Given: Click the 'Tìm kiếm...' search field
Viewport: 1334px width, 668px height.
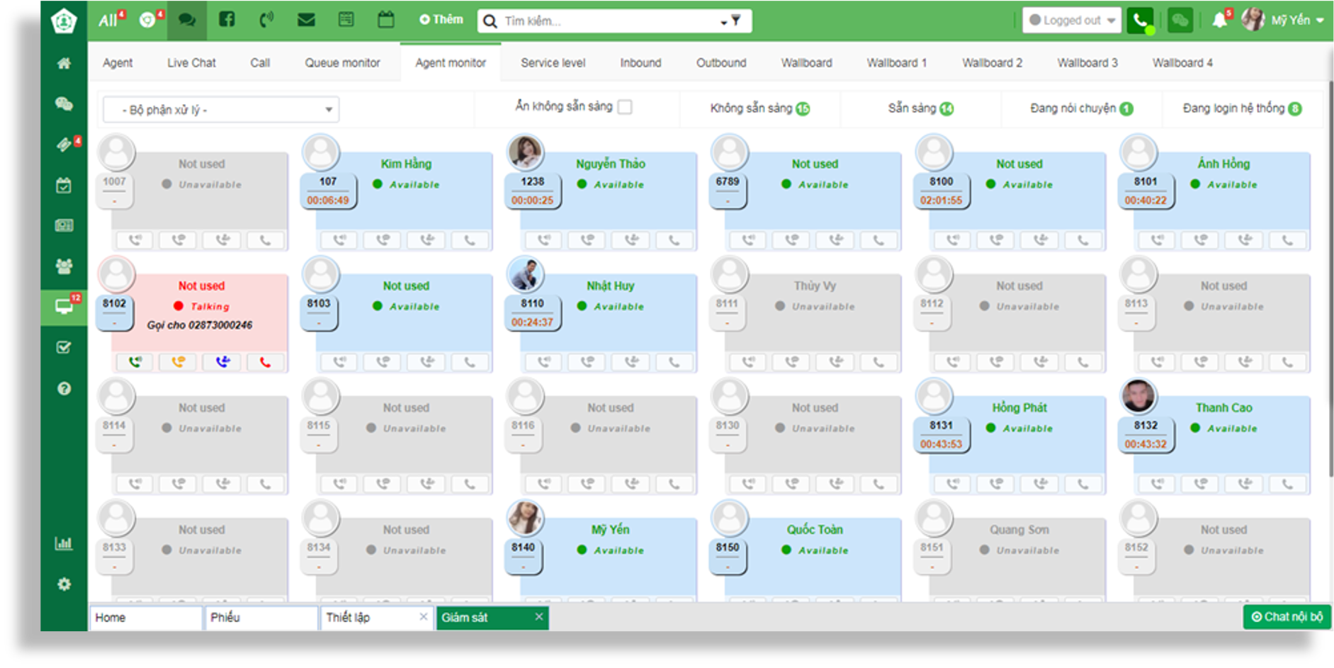Looking at the screenshot, I should pos(609,21).
